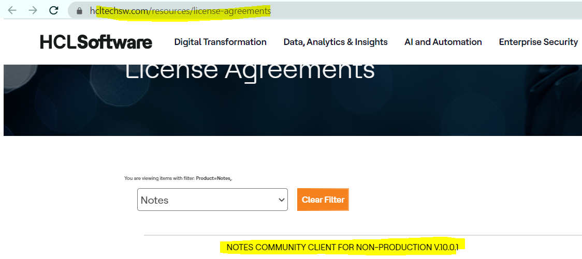Click the browser forward arrow
The image size is (582, 259).
[33, 10]
